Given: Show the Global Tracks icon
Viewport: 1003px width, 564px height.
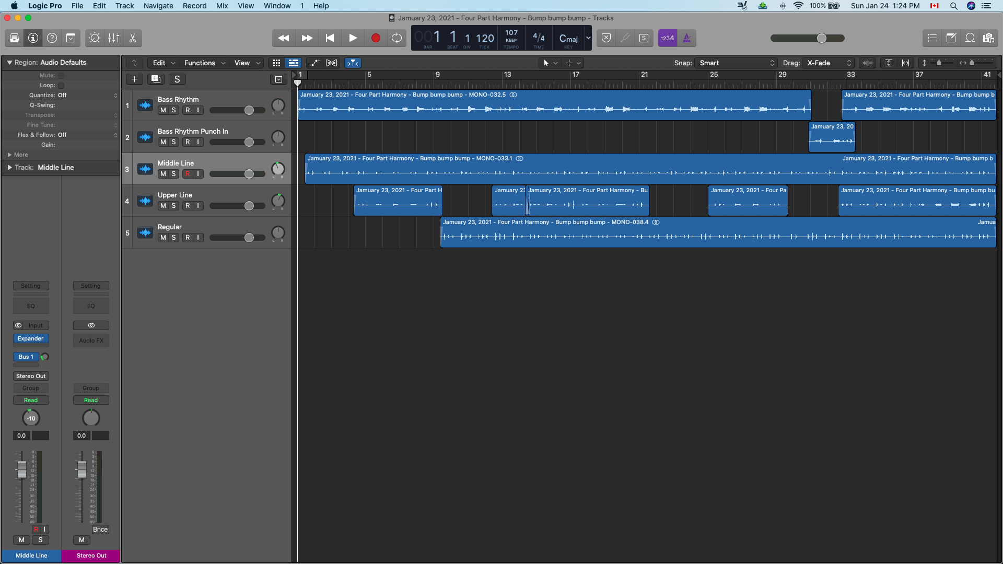Looking at the screenshot, I should coord(278,79).
